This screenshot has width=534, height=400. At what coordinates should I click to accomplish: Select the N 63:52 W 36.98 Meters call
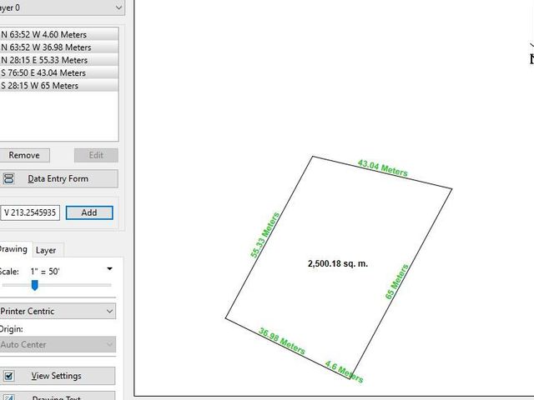pyautogui.click(x=59, y=47)
